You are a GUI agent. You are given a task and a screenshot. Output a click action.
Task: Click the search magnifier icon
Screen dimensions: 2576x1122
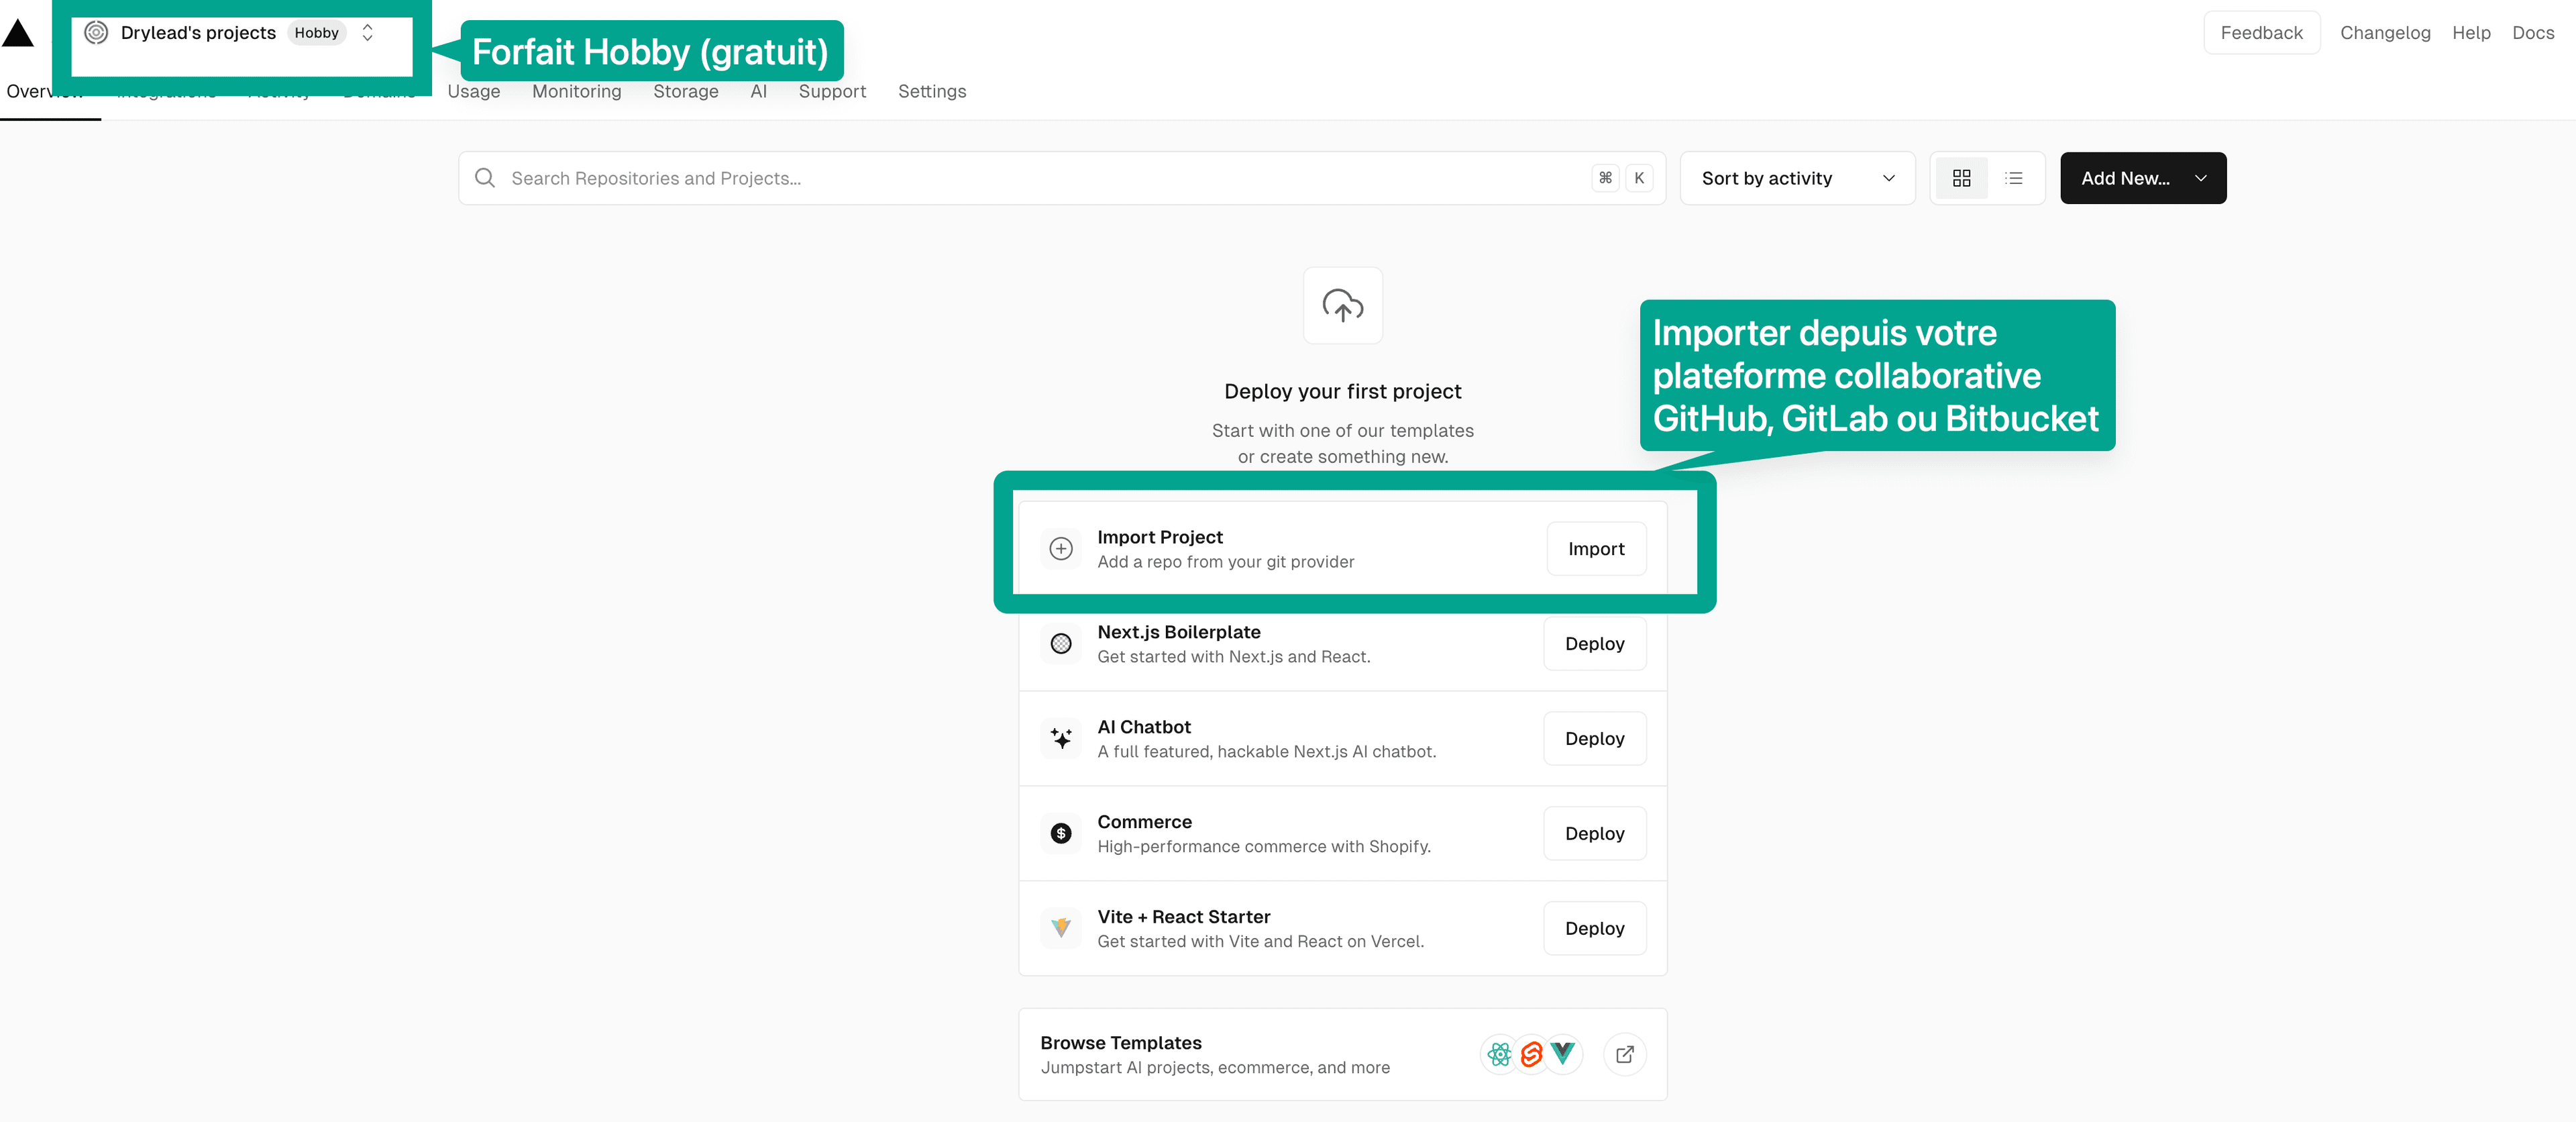(x=485, y=178)
